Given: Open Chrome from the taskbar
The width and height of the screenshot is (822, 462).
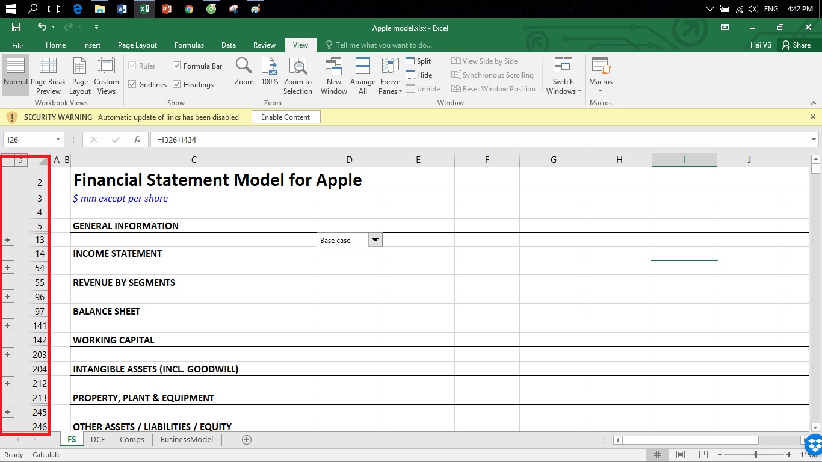Looking at the screenshot, I should [x=189, y=9].
